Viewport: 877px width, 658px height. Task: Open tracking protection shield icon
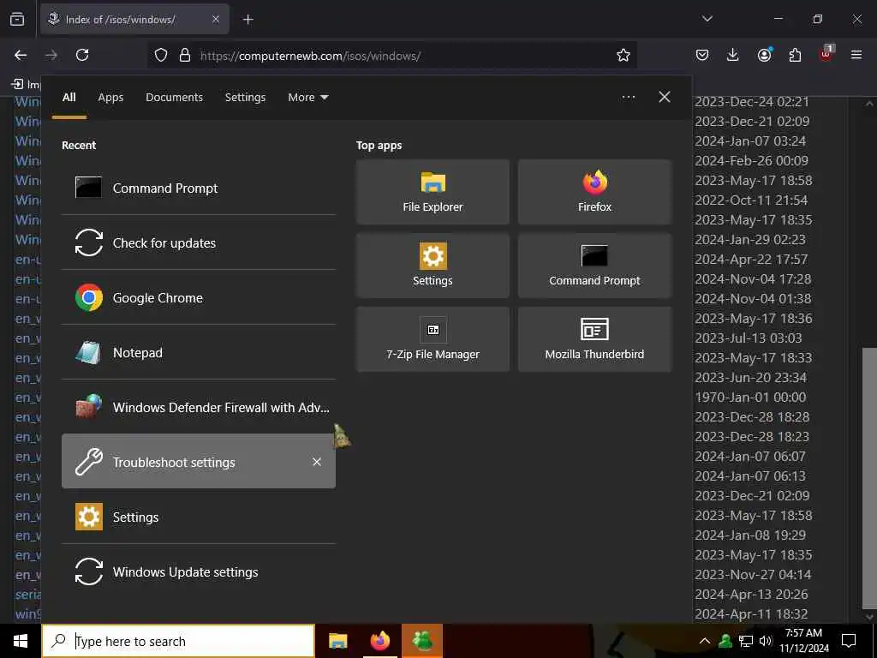point(161,55)
